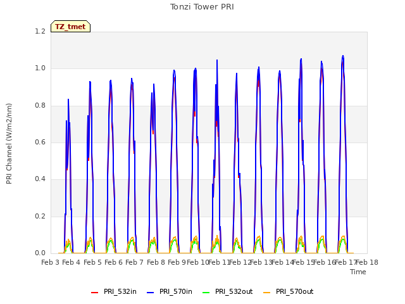Click the x-axis Time label
405x304 pixels.
coord(358,272)
